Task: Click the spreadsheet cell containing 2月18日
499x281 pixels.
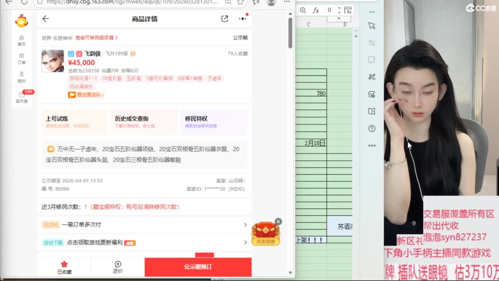Action: tap(311, 143)
